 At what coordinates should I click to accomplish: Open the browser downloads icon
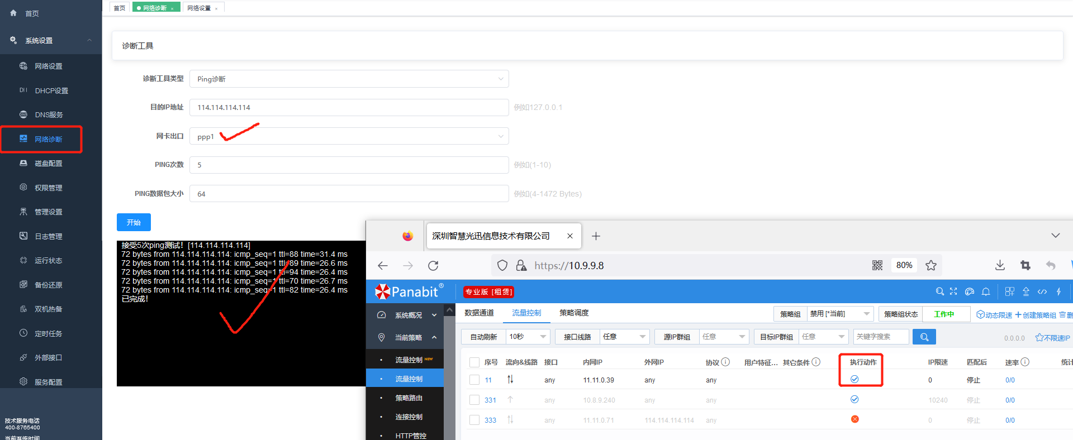coord(1000,265)
